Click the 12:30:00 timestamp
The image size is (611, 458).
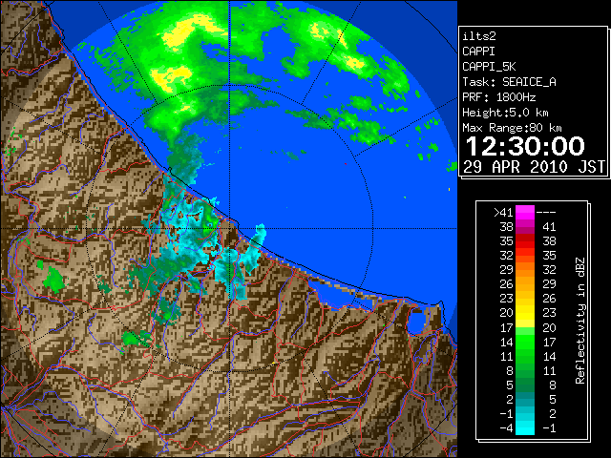tap(525, 146)
